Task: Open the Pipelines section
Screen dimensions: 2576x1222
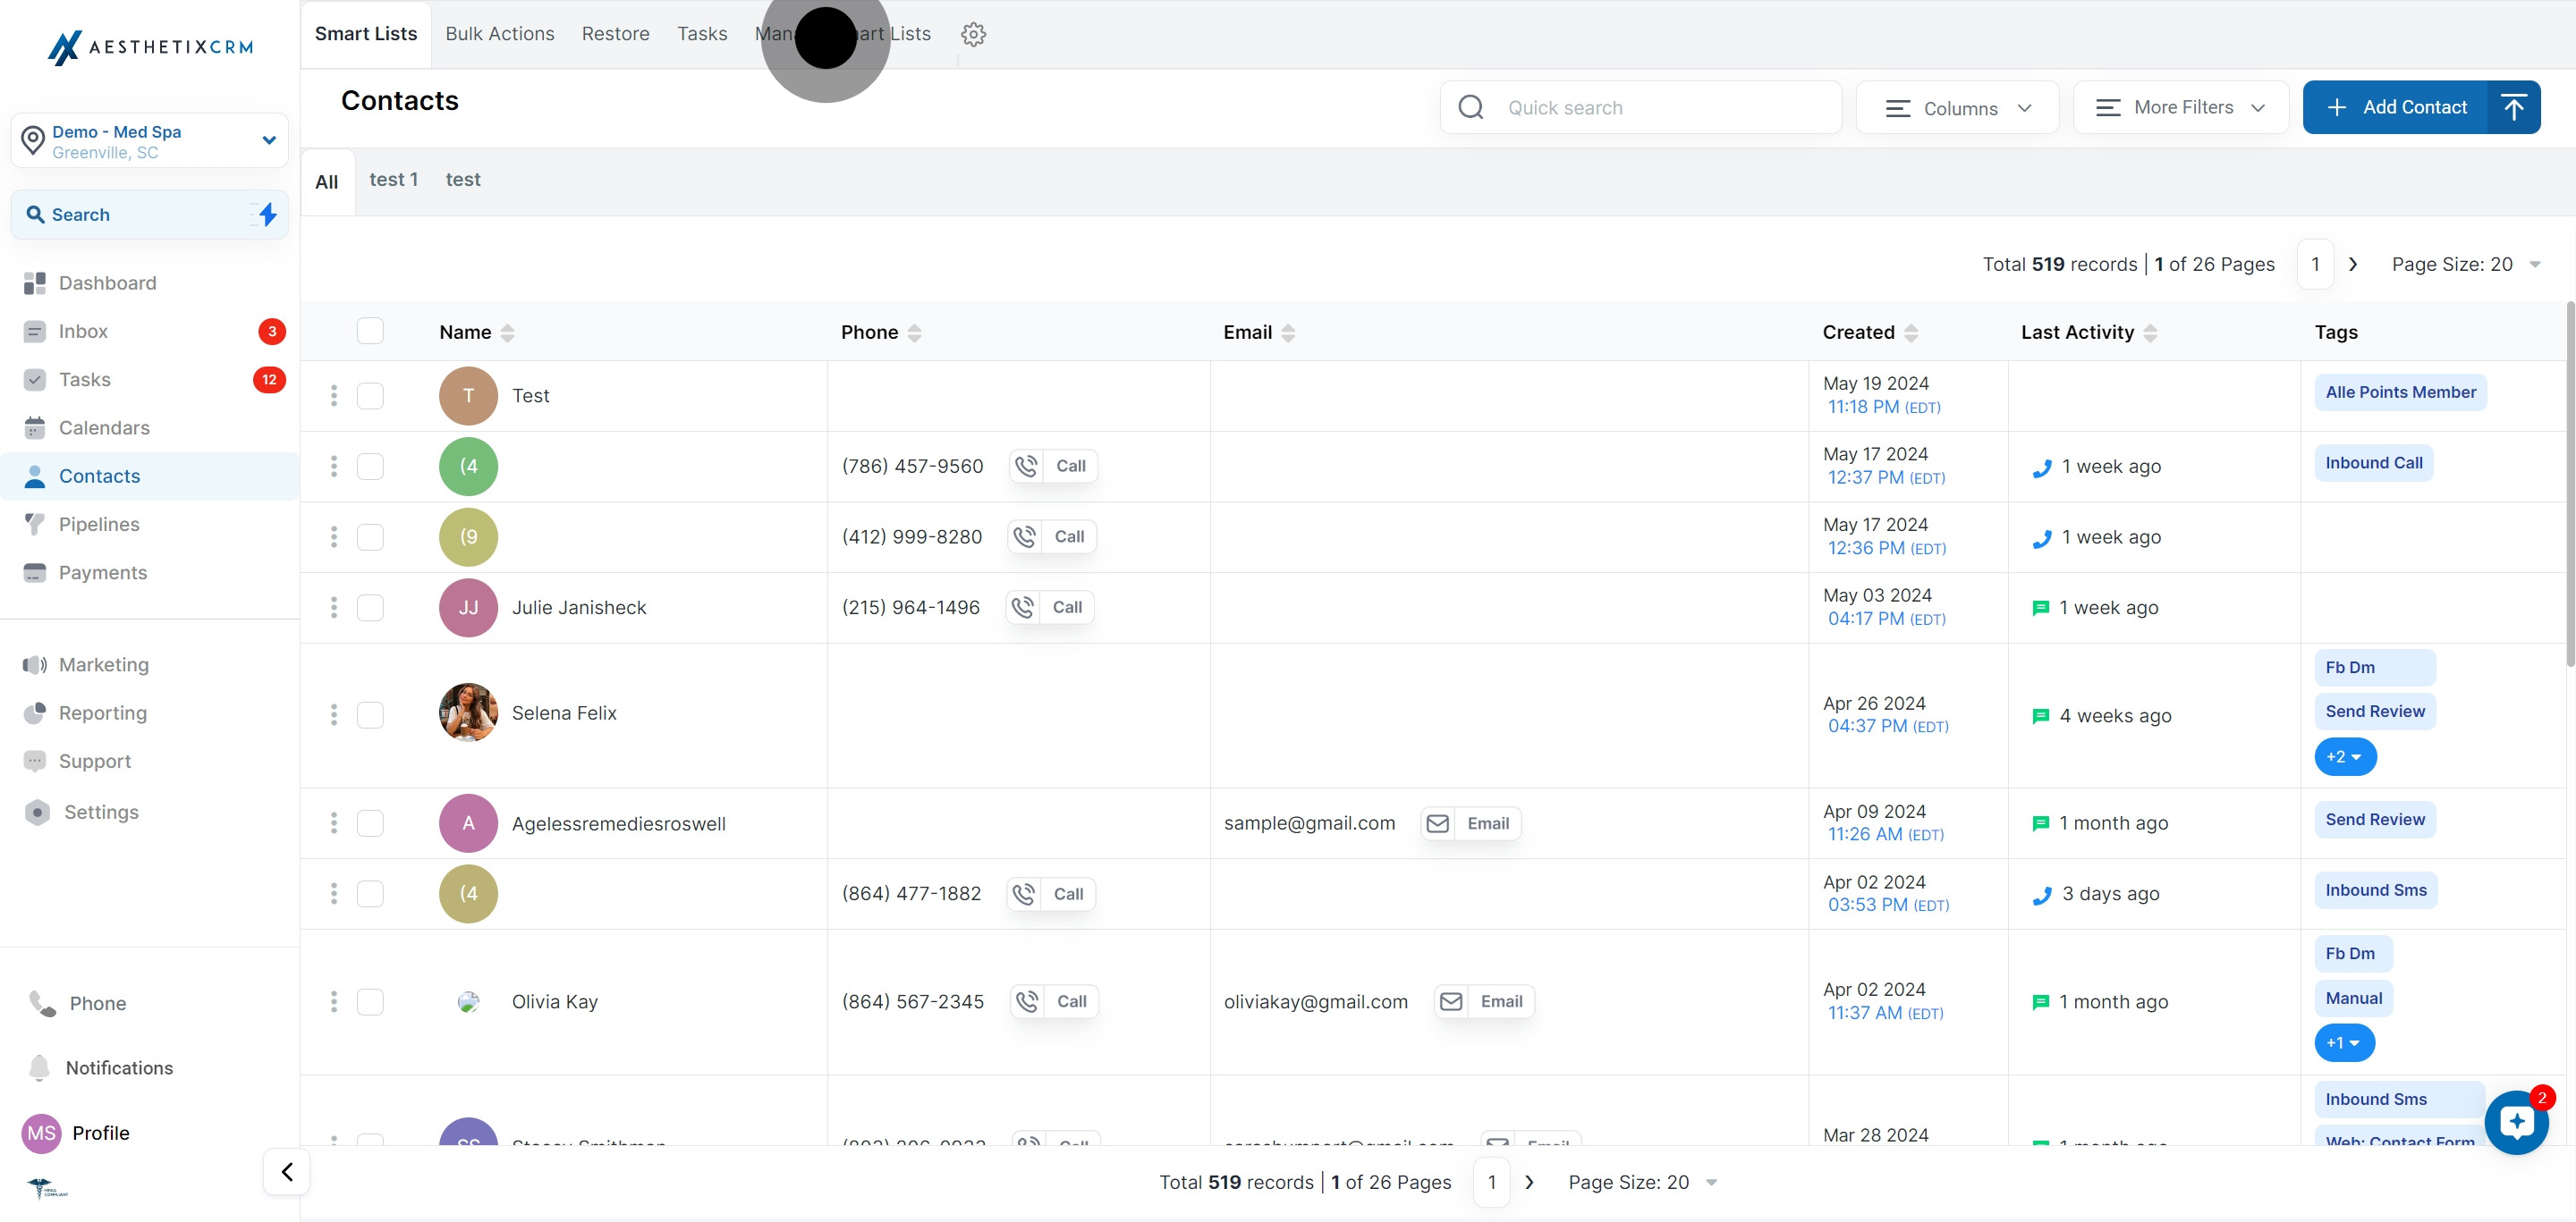Action: coord(98,524)
